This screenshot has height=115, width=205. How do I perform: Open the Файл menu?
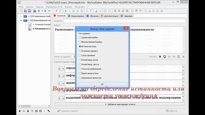[x=21, y=7]
